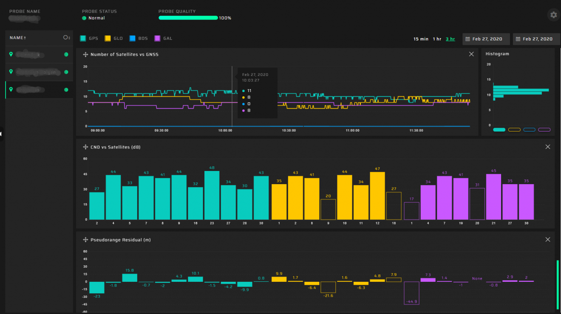
Task: Click calendar icon in the start date field
Action: click(x=468, y=39)
